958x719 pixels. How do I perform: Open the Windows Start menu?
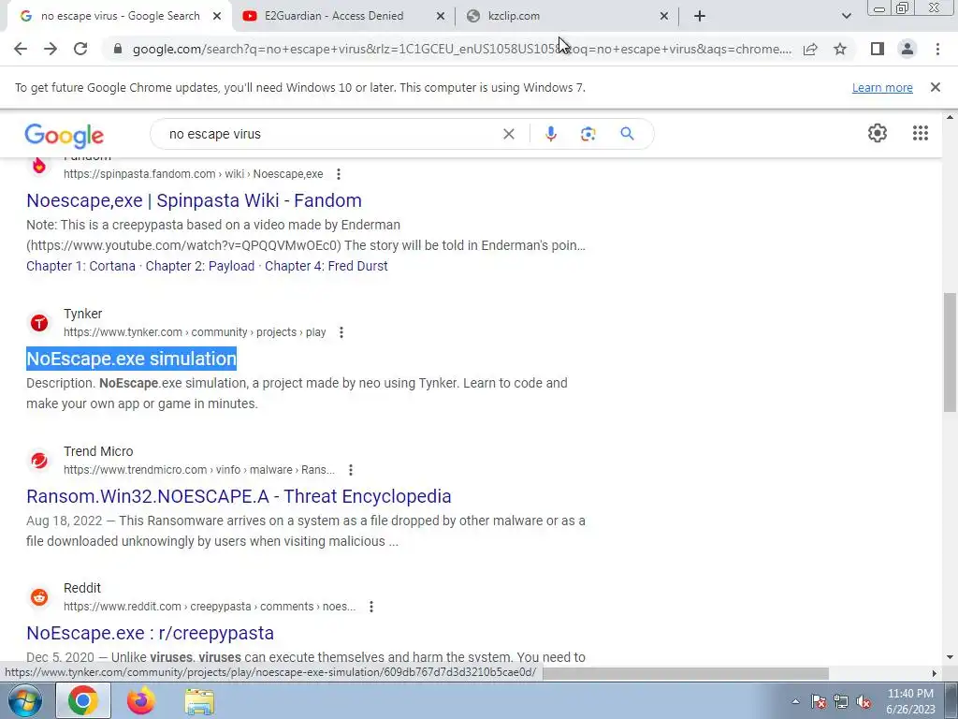click(24, 700)
